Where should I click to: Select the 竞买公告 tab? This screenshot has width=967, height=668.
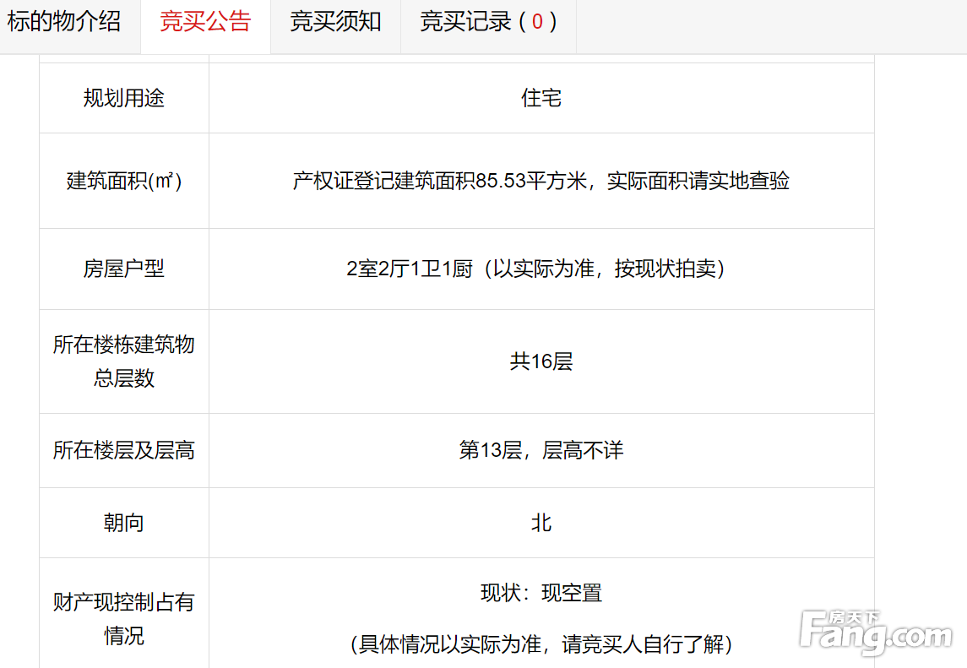[x=205, y=22]
